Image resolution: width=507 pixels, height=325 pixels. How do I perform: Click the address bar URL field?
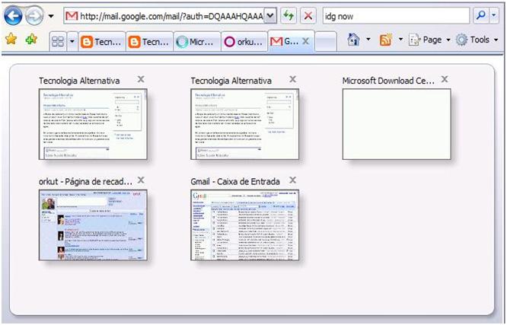[x=164, y=16]
